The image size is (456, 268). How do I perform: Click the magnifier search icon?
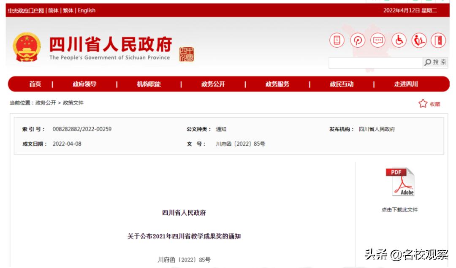click(x=429, y=62)
